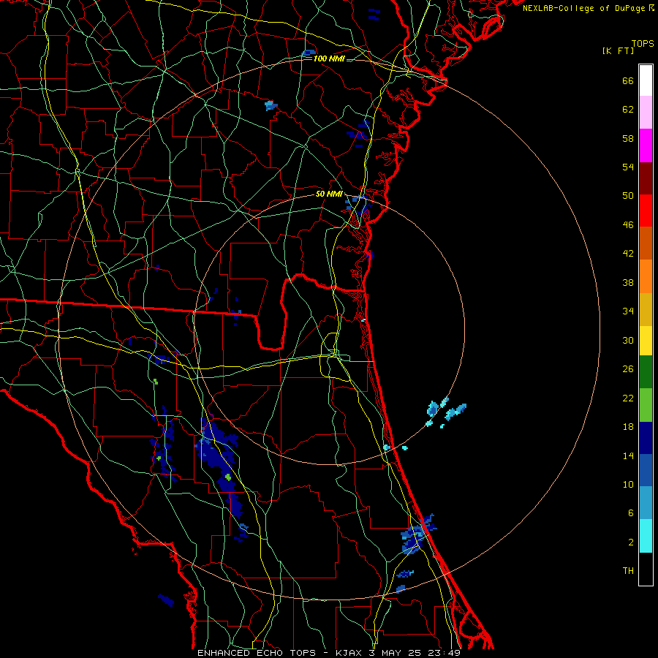Click the light green swatch between 22 and 18
The height and width of the screenshot is (658, 658).
[646, 405]
